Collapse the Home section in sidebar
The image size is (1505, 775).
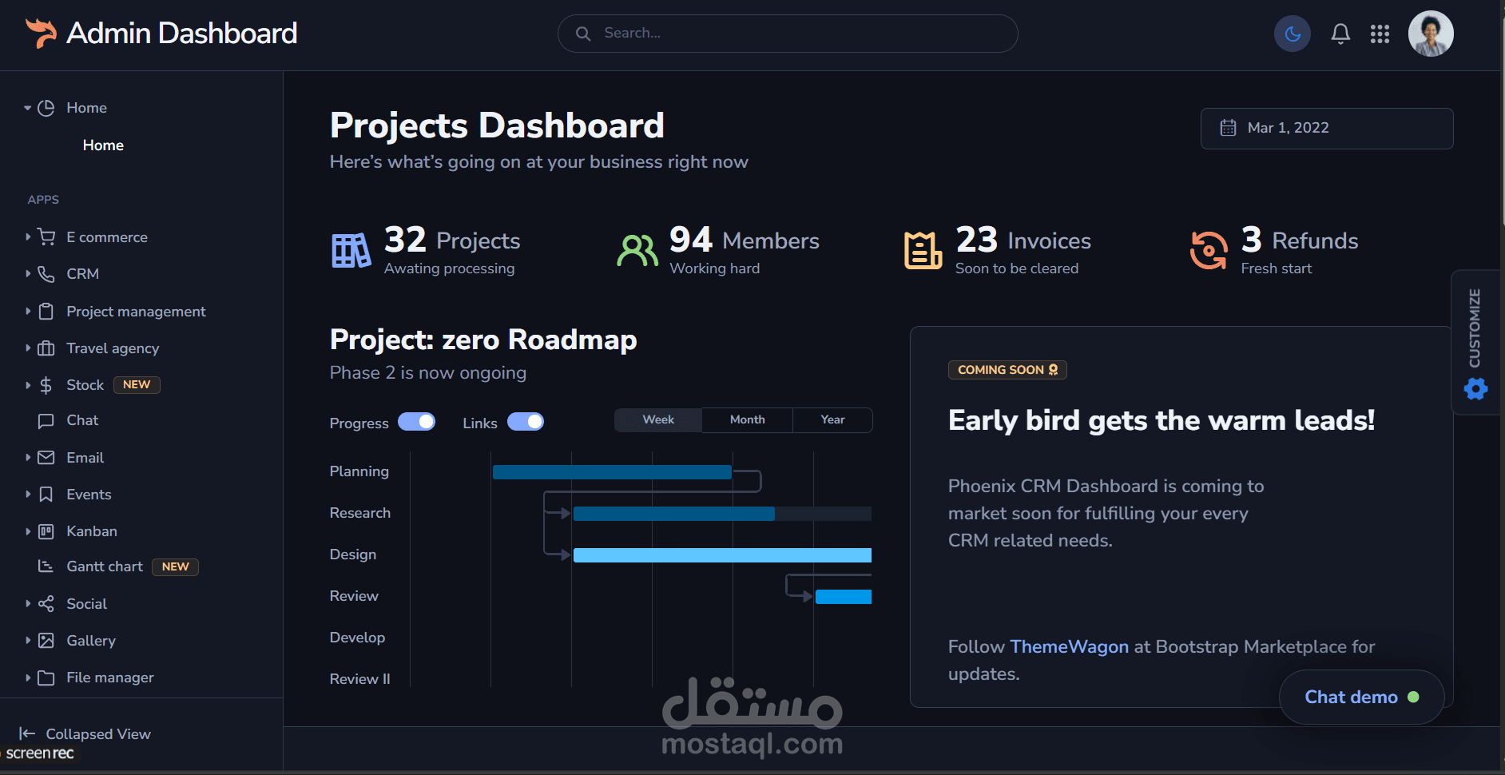point(29,107)
